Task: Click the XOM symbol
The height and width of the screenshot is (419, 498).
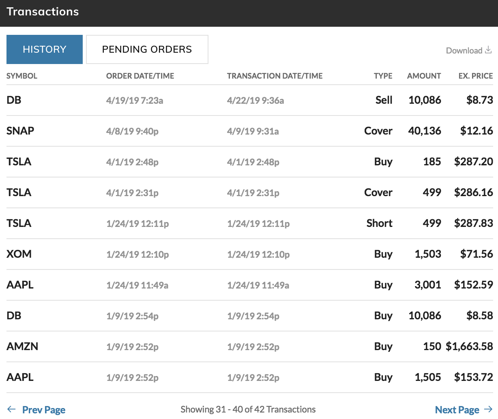Action: pyautogui.click(x=19, y=254)
